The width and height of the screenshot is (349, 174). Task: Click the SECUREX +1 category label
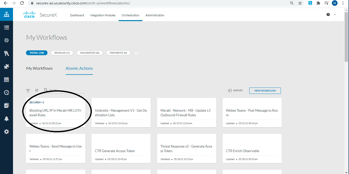[37, 103]
